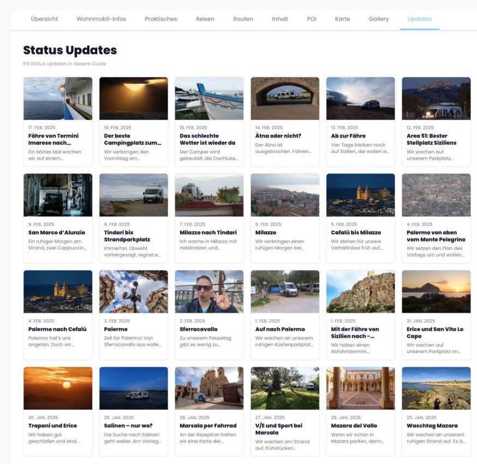The image size is (477, 464).
Task: Open the Praktisches tab
Action: [160, 19]
